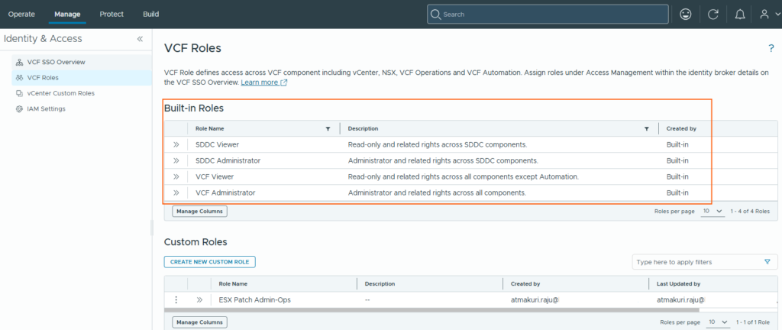
Task: Switch to the Protect tab
Action: tap(111, 14)
